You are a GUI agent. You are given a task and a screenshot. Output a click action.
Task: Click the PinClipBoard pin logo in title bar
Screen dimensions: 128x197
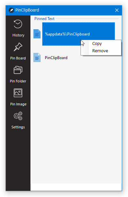click(11, 10)
